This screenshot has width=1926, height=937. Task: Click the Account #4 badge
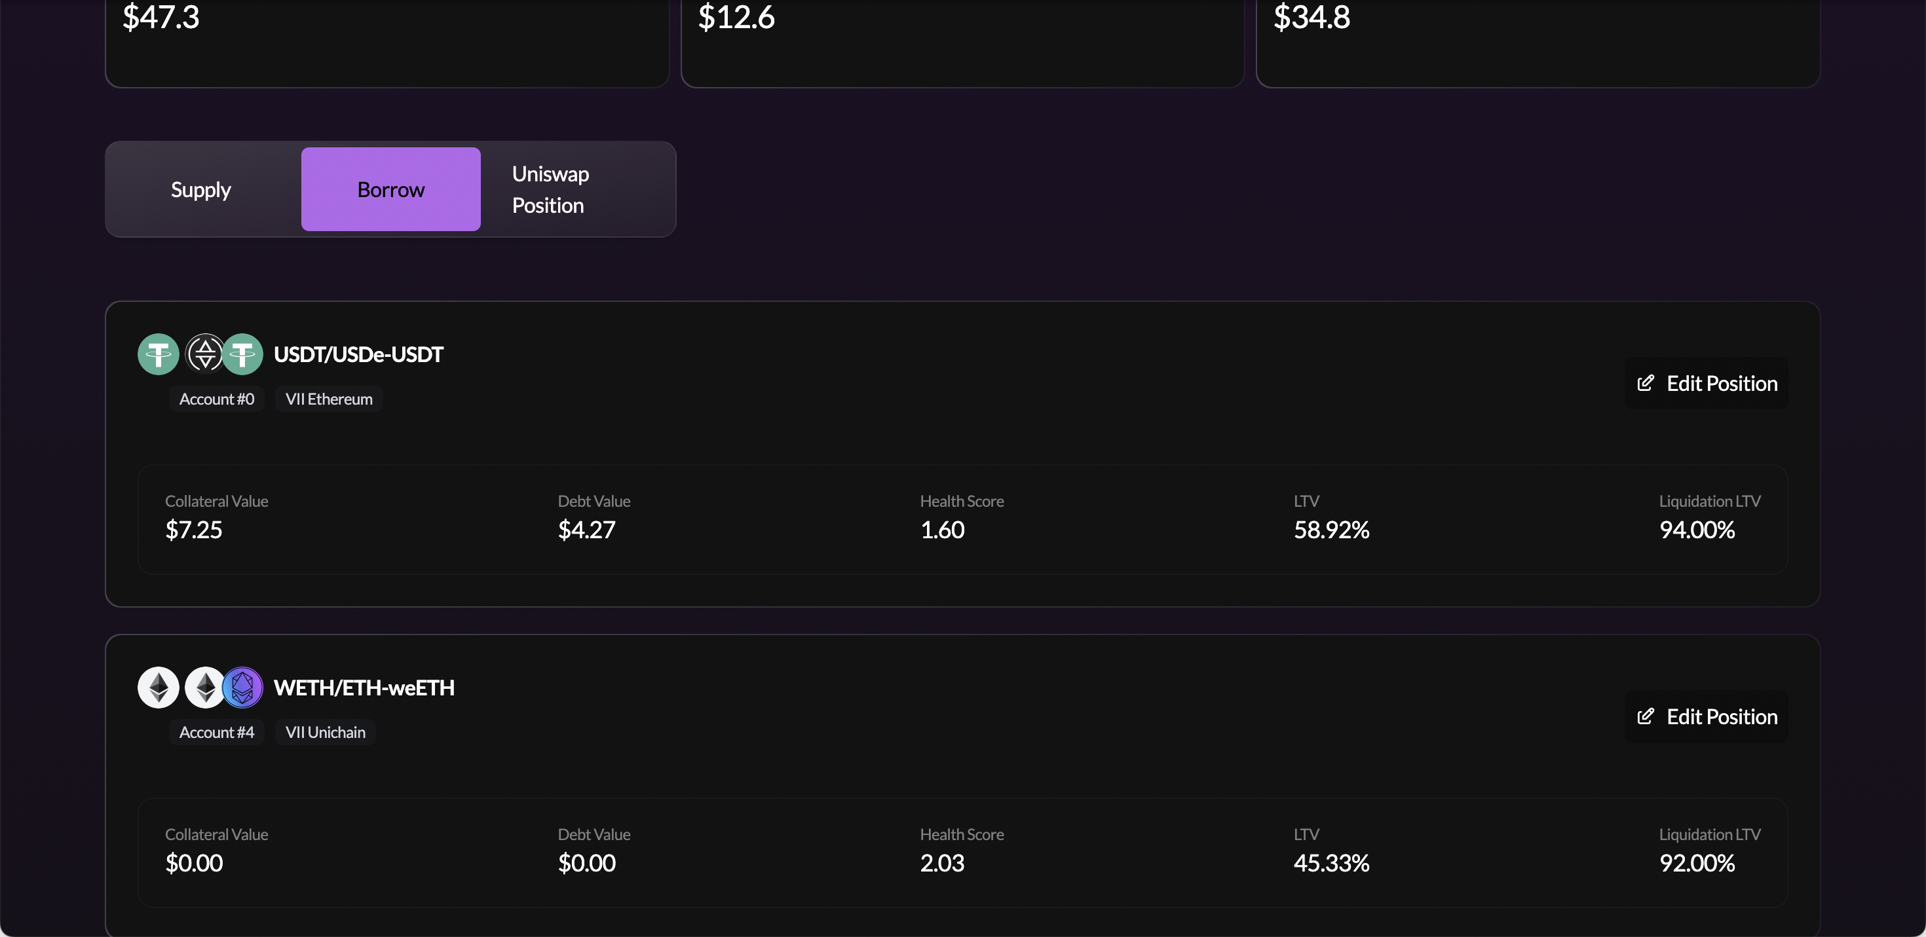point(217,731)
